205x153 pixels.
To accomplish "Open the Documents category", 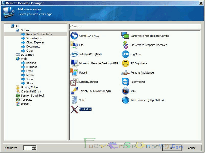I will click(x=33, y=46).
